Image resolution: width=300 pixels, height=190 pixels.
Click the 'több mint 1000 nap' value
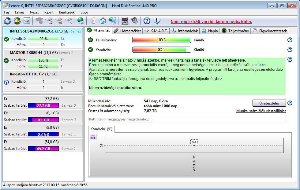(x=160, y=106)
